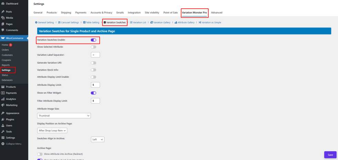Open the Accounts & Privacy tab
This screenshot has width=338, height=160.
click(x=101, y=13)
